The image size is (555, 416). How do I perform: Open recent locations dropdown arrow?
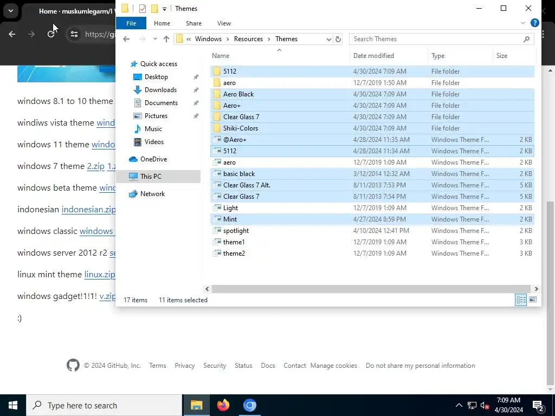pos(155,39)
